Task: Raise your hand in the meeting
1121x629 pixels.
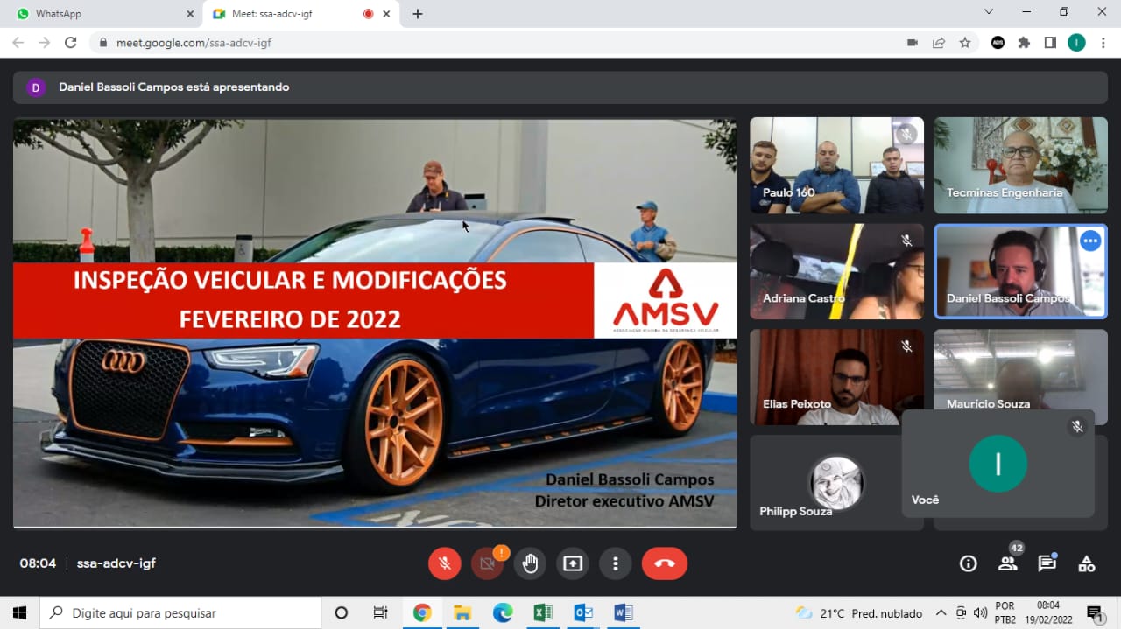Action: pos(530,563)
